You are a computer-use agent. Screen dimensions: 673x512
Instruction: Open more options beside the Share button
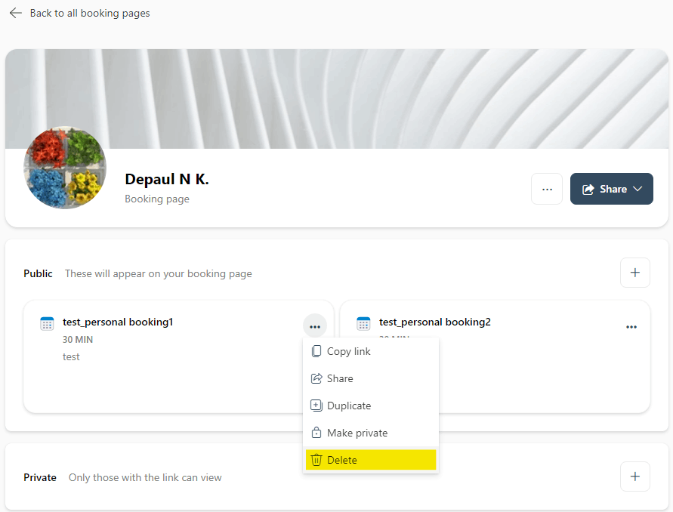[x=547, y=189]
